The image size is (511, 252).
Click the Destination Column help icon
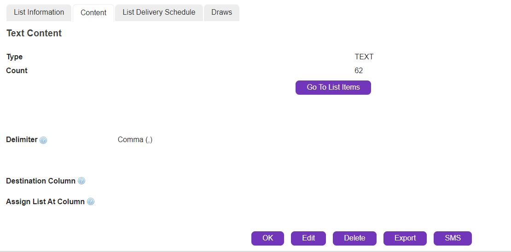click(81, 181)
